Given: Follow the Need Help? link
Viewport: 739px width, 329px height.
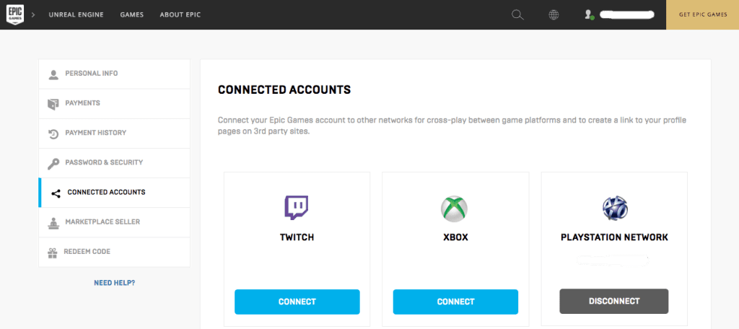Looking at the screenshot, I should point(114,283).
